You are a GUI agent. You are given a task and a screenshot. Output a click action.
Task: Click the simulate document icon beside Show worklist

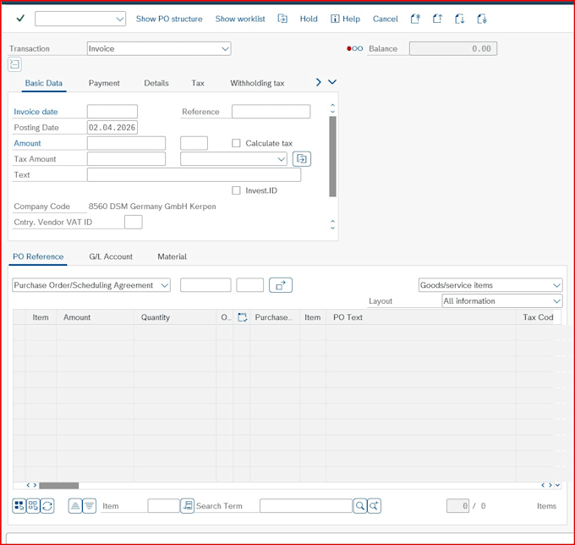pos(282,19)
